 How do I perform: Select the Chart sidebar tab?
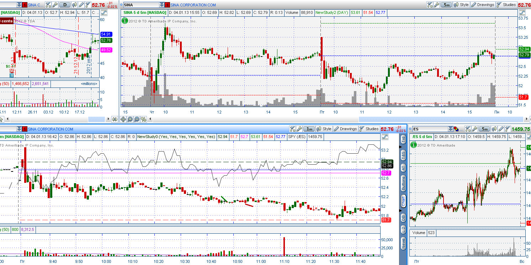click(403, 201)
